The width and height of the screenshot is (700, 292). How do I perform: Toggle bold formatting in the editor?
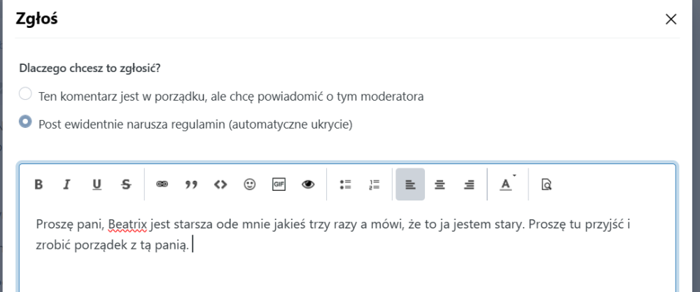coord(39,184)
